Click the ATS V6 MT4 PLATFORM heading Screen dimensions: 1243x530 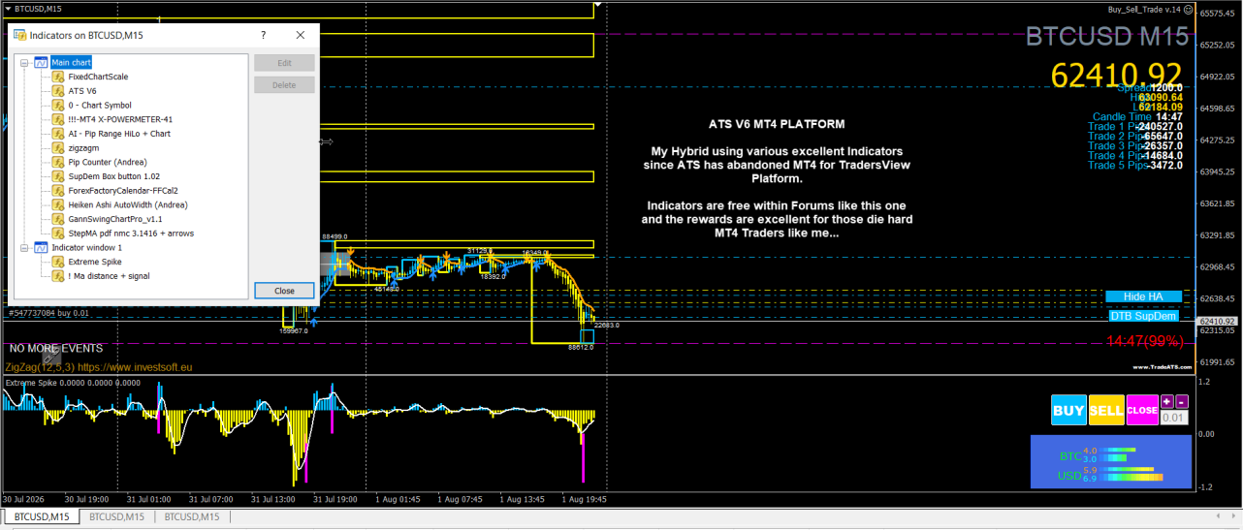(776, 124)
